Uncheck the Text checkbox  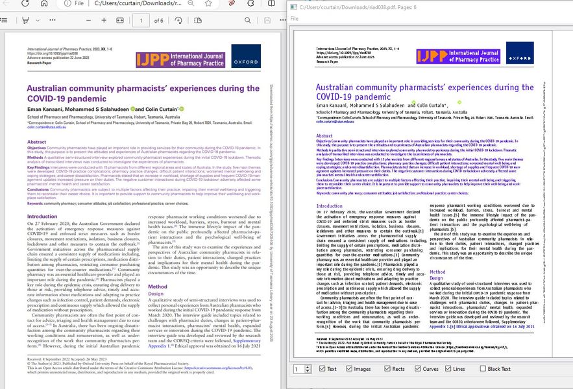pos(323,369)
